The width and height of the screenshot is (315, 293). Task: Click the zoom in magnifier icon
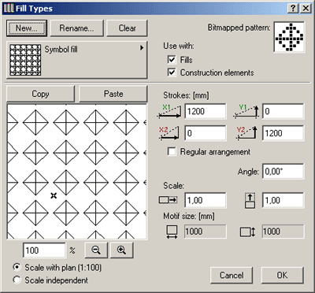pyautogui.click(x=121, y=250)
